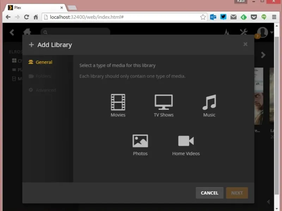The width and height of the screenshot is (282, 211).
Task: Close the Plex browser tab
Action: pyautogui.click(x=61, y=8)
